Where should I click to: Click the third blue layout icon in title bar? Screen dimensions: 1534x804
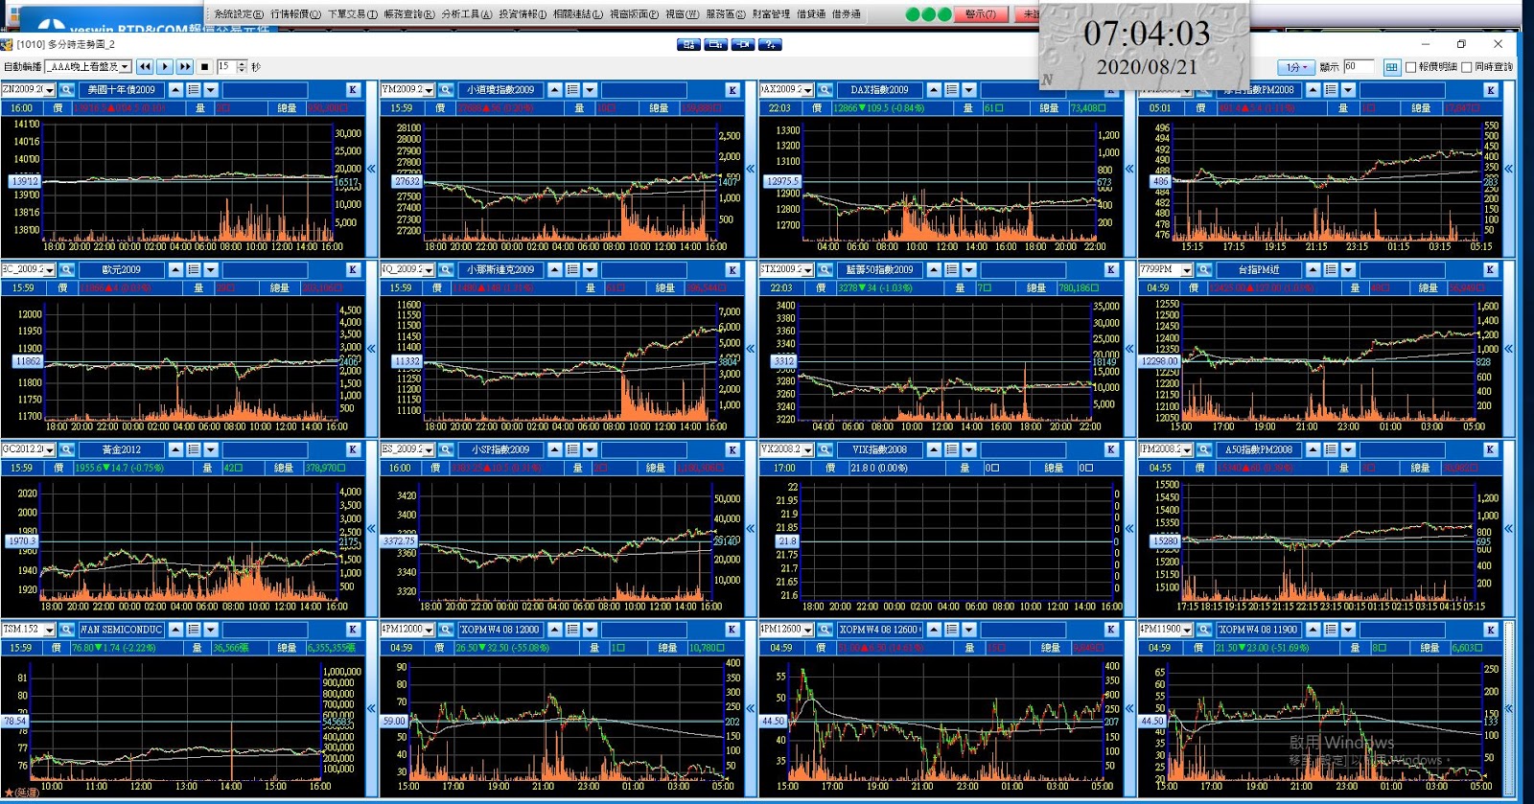click(742, 44)
